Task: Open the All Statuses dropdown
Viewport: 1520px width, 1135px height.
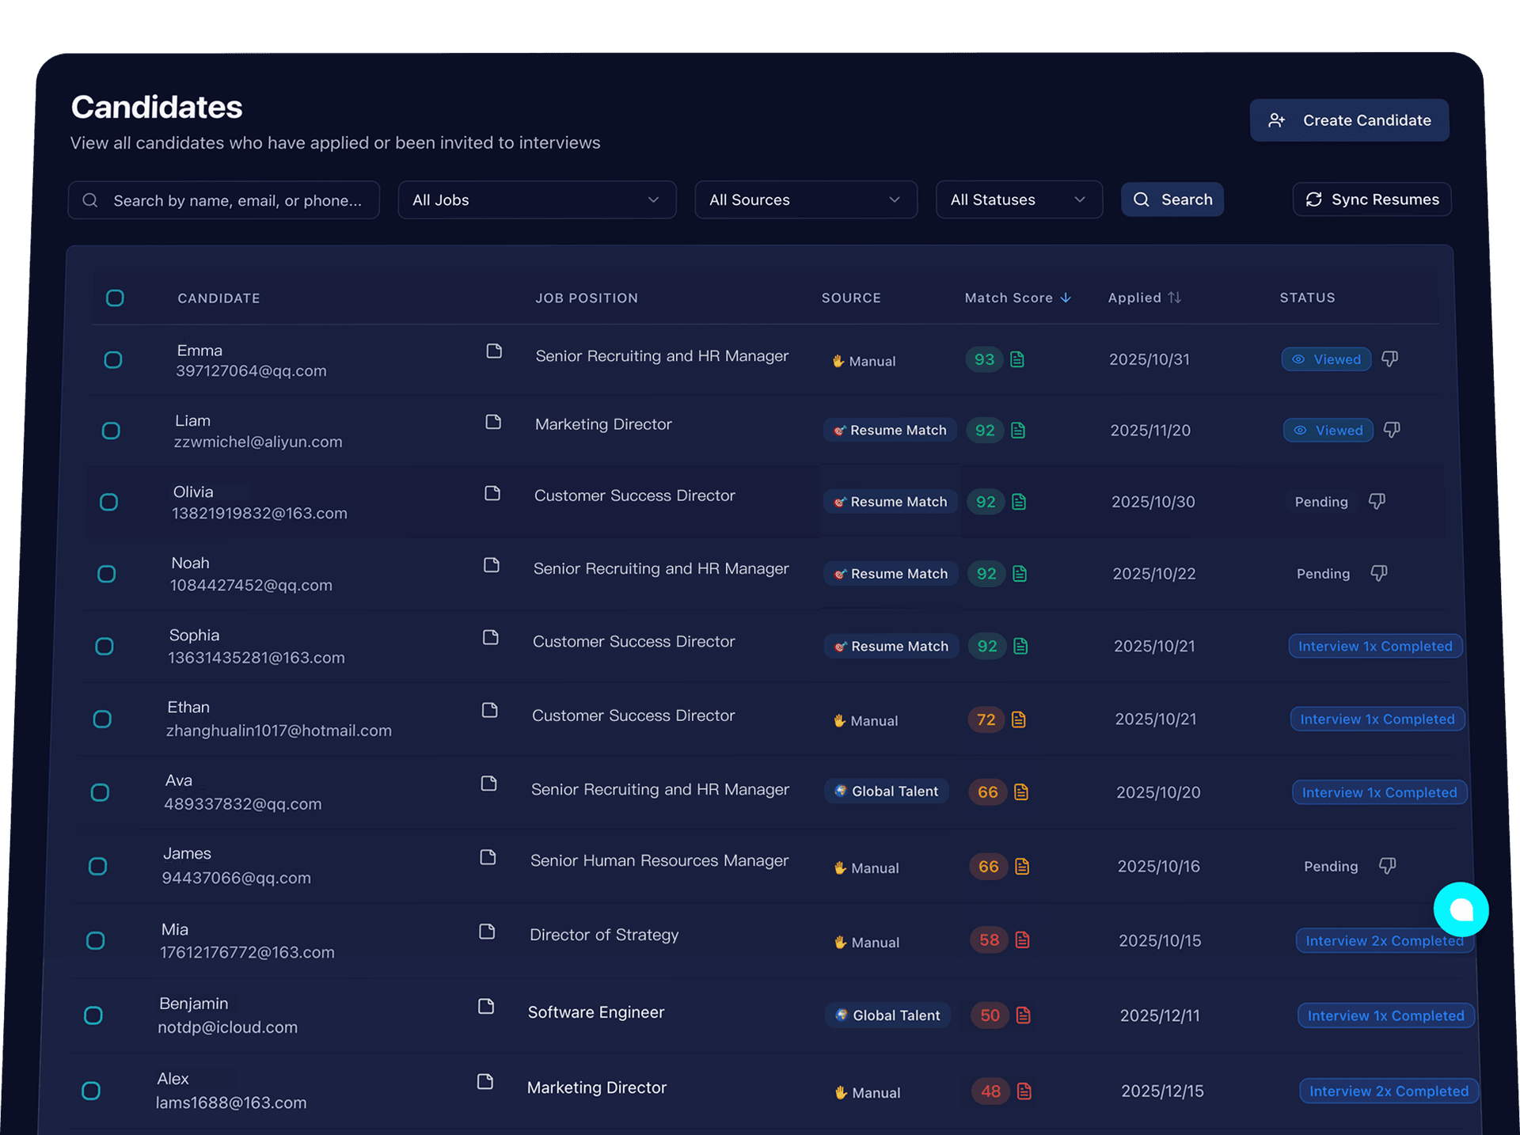Action: click(x=1018, y=200)
